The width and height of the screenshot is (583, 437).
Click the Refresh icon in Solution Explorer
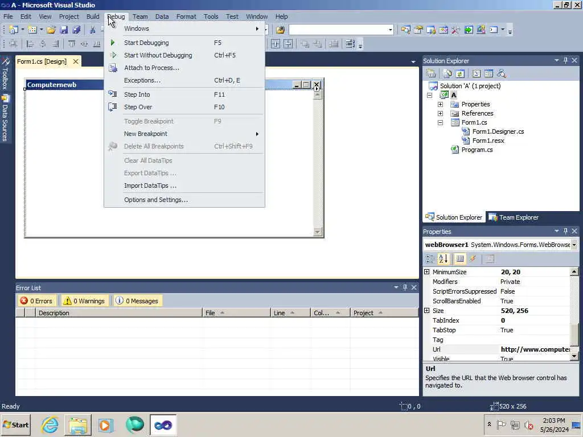point(460,73)
